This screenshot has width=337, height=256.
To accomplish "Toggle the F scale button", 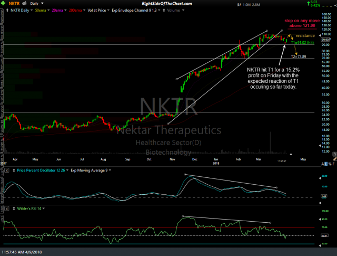I will (x=333, y=164).
